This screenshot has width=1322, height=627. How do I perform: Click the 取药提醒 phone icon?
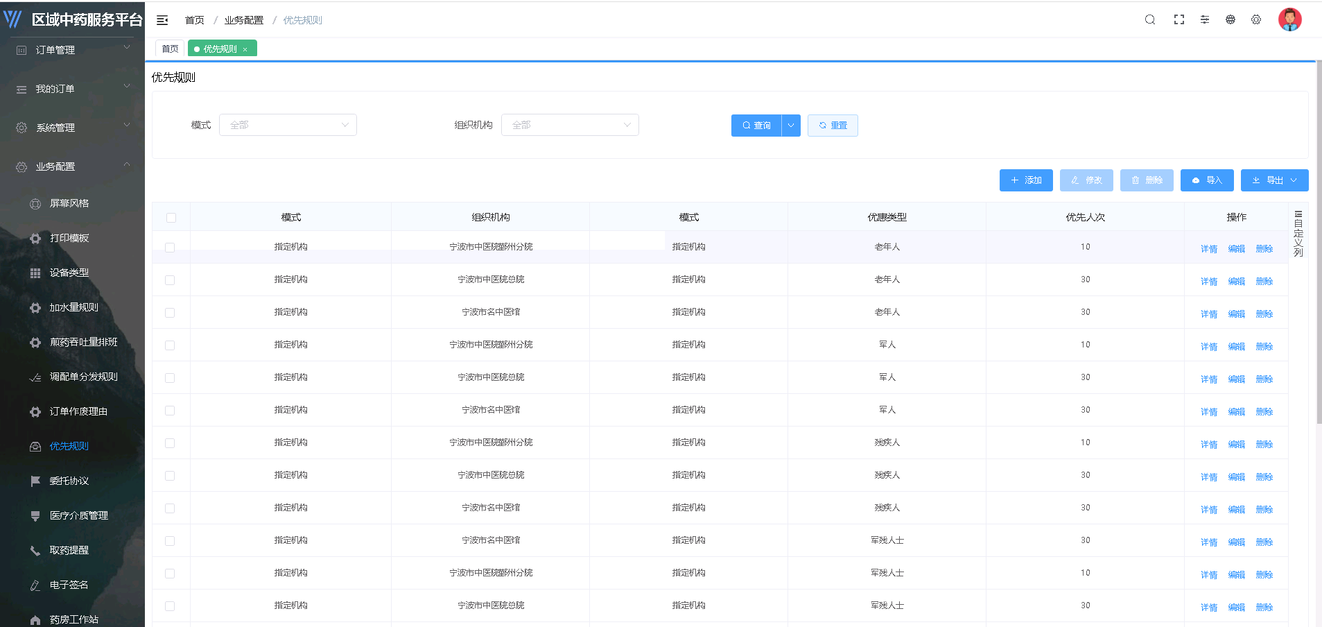click(35, 550)
